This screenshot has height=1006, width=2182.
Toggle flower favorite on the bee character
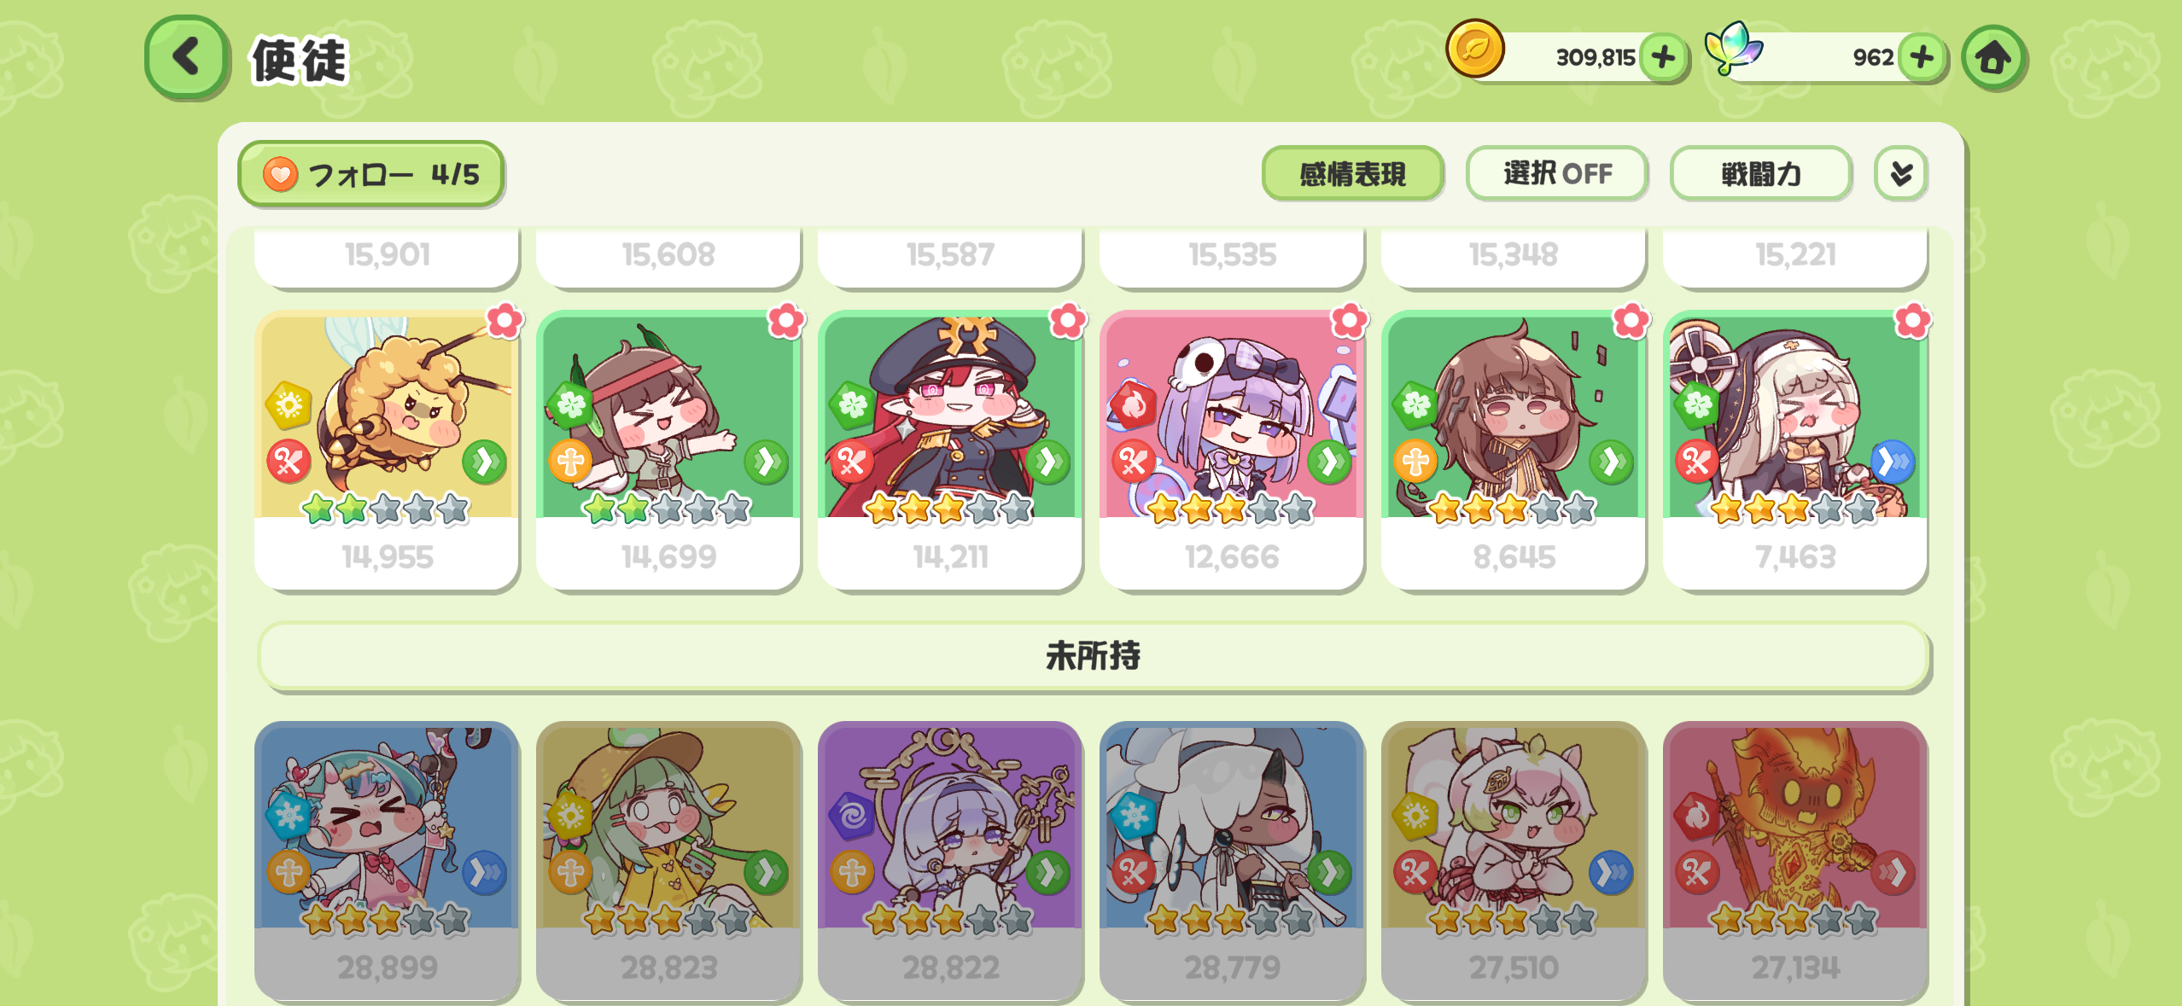click(x=505, y=321)
